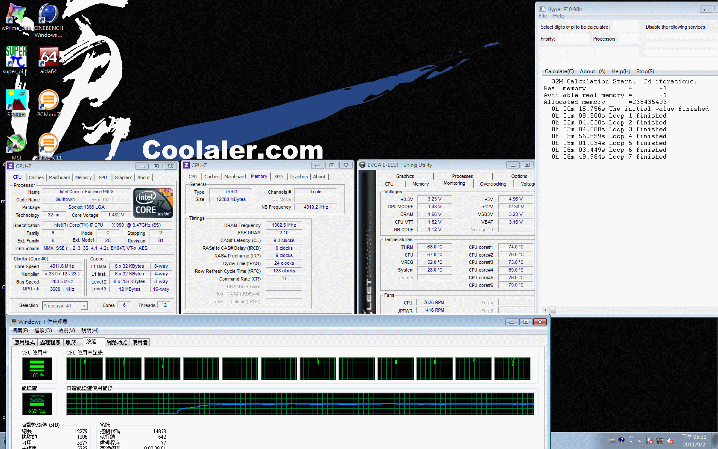Screen dimensions: 718x449
Task: Click the CPU core#6 79.0 °C reading
Action: click(516, 285)
